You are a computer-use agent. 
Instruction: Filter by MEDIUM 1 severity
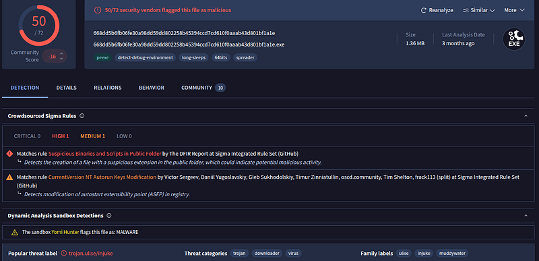(93, 136)
